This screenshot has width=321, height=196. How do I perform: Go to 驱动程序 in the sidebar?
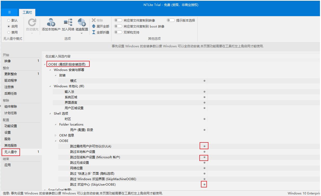(11, 81)
